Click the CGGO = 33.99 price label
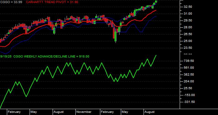 (11, 2)
